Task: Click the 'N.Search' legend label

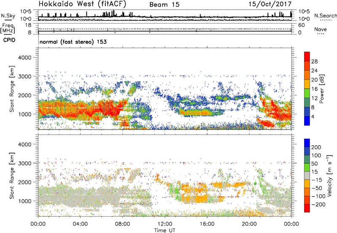Action: pyautogui.click(x=325, y=16)
